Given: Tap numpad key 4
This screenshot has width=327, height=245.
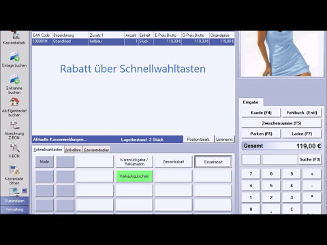Looking at the screenshot, I should (251, 186).
